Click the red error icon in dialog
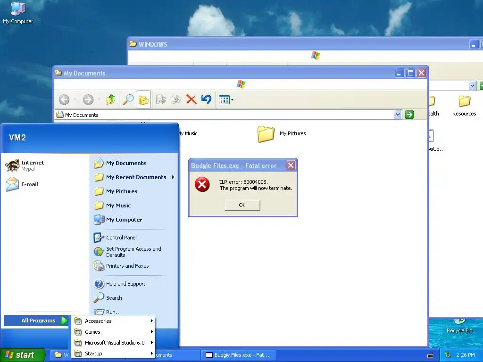The image size is (483, 362). click(x=202, y=184)
